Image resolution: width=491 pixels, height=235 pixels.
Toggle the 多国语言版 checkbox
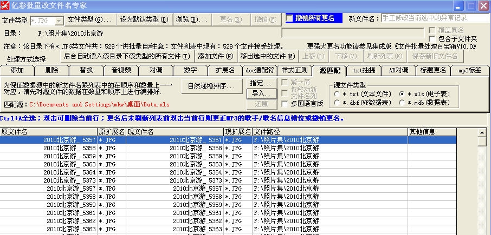point(286,104)
